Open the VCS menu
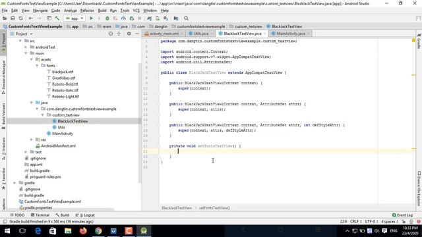Screen dimensions: 422x237 tap(136, 11)
